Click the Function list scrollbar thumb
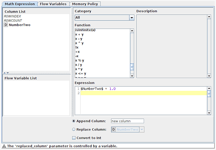The image size is (216, 150). click(x=132, y=67)
